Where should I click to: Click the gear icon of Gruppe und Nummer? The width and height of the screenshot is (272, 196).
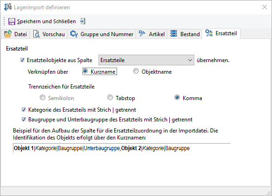pos(74,34)
